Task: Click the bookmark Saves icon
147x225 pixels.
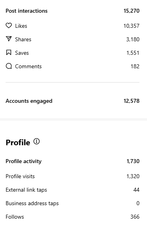Action: [9, 52]
